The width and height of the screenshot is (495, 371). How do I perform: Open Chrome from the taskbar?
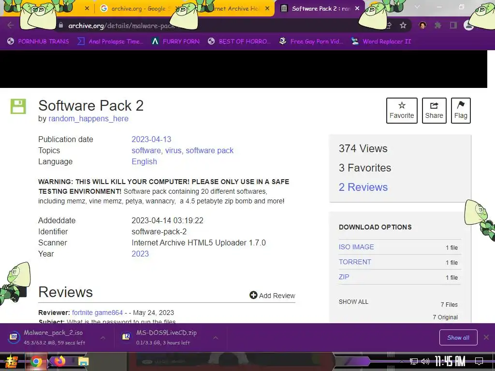click(36, 361)
